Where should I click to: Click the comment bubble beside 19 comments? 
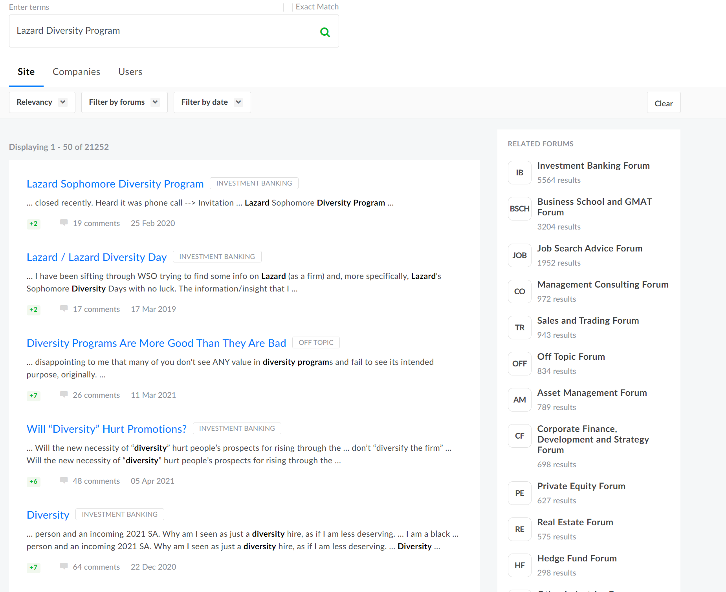click(x=64, y=223)
